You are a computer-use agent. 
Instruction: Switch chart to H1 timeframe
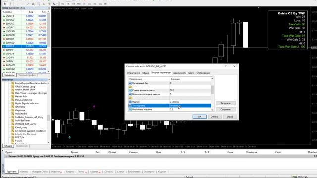[x=84, y=4]
